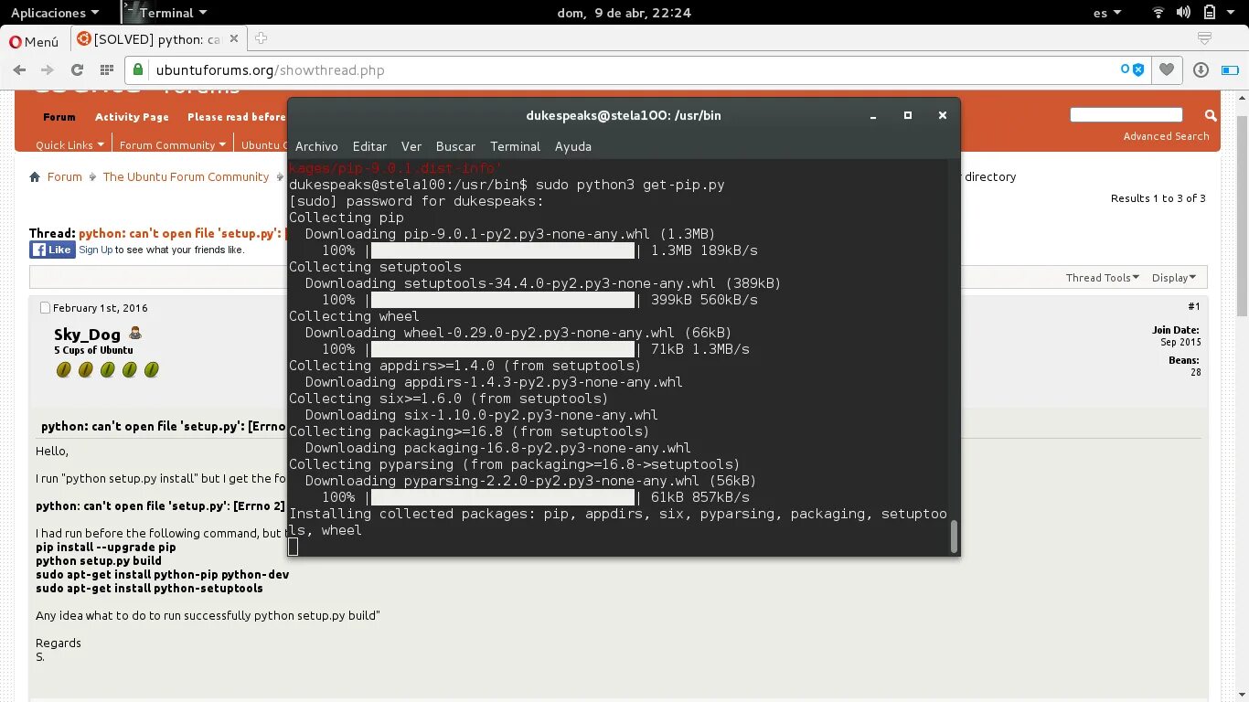
Task: Minimize the terminal window
Action: [873, 116]
